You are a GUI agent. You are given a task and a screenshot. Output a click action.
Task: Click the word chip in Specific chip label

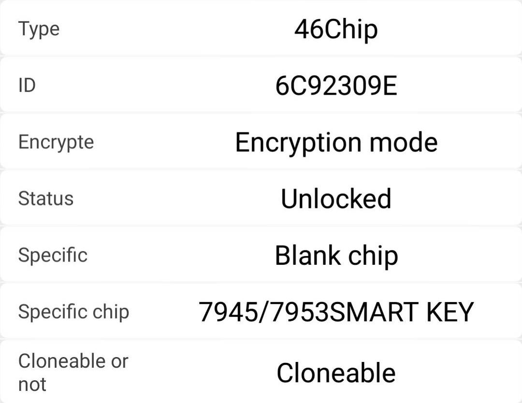pyautogui.click(x=111, y=312)
